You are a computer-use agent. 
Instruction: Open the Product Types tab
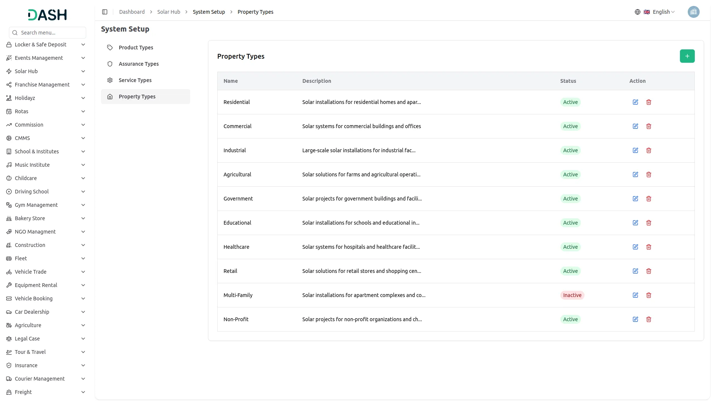pos(136,48)
